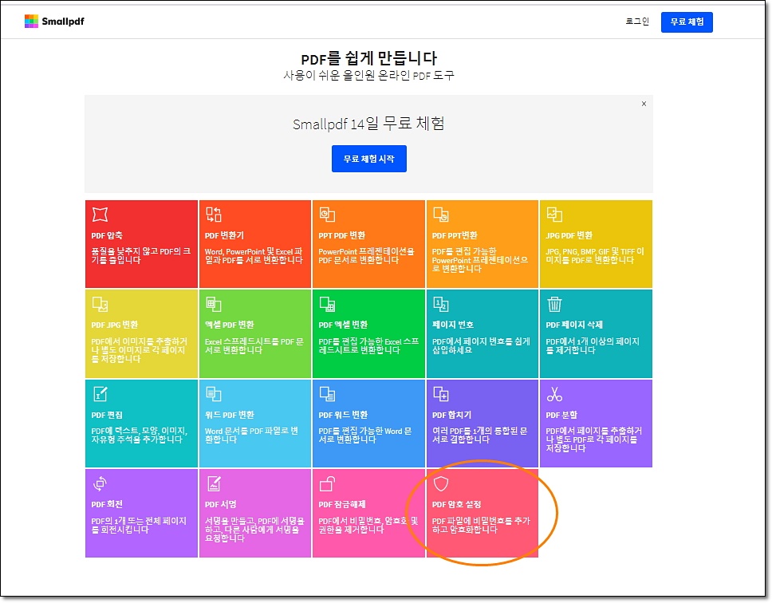Open the PDF 서명 title
Screen dimensions: 772x603
221,505
